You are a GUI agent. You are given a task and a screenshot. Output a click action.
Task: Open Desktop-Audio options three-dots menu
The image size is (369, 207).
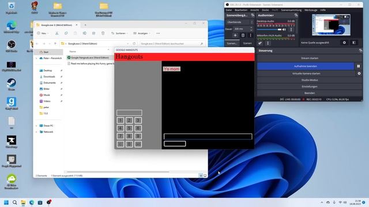click(x=291, y=29)
